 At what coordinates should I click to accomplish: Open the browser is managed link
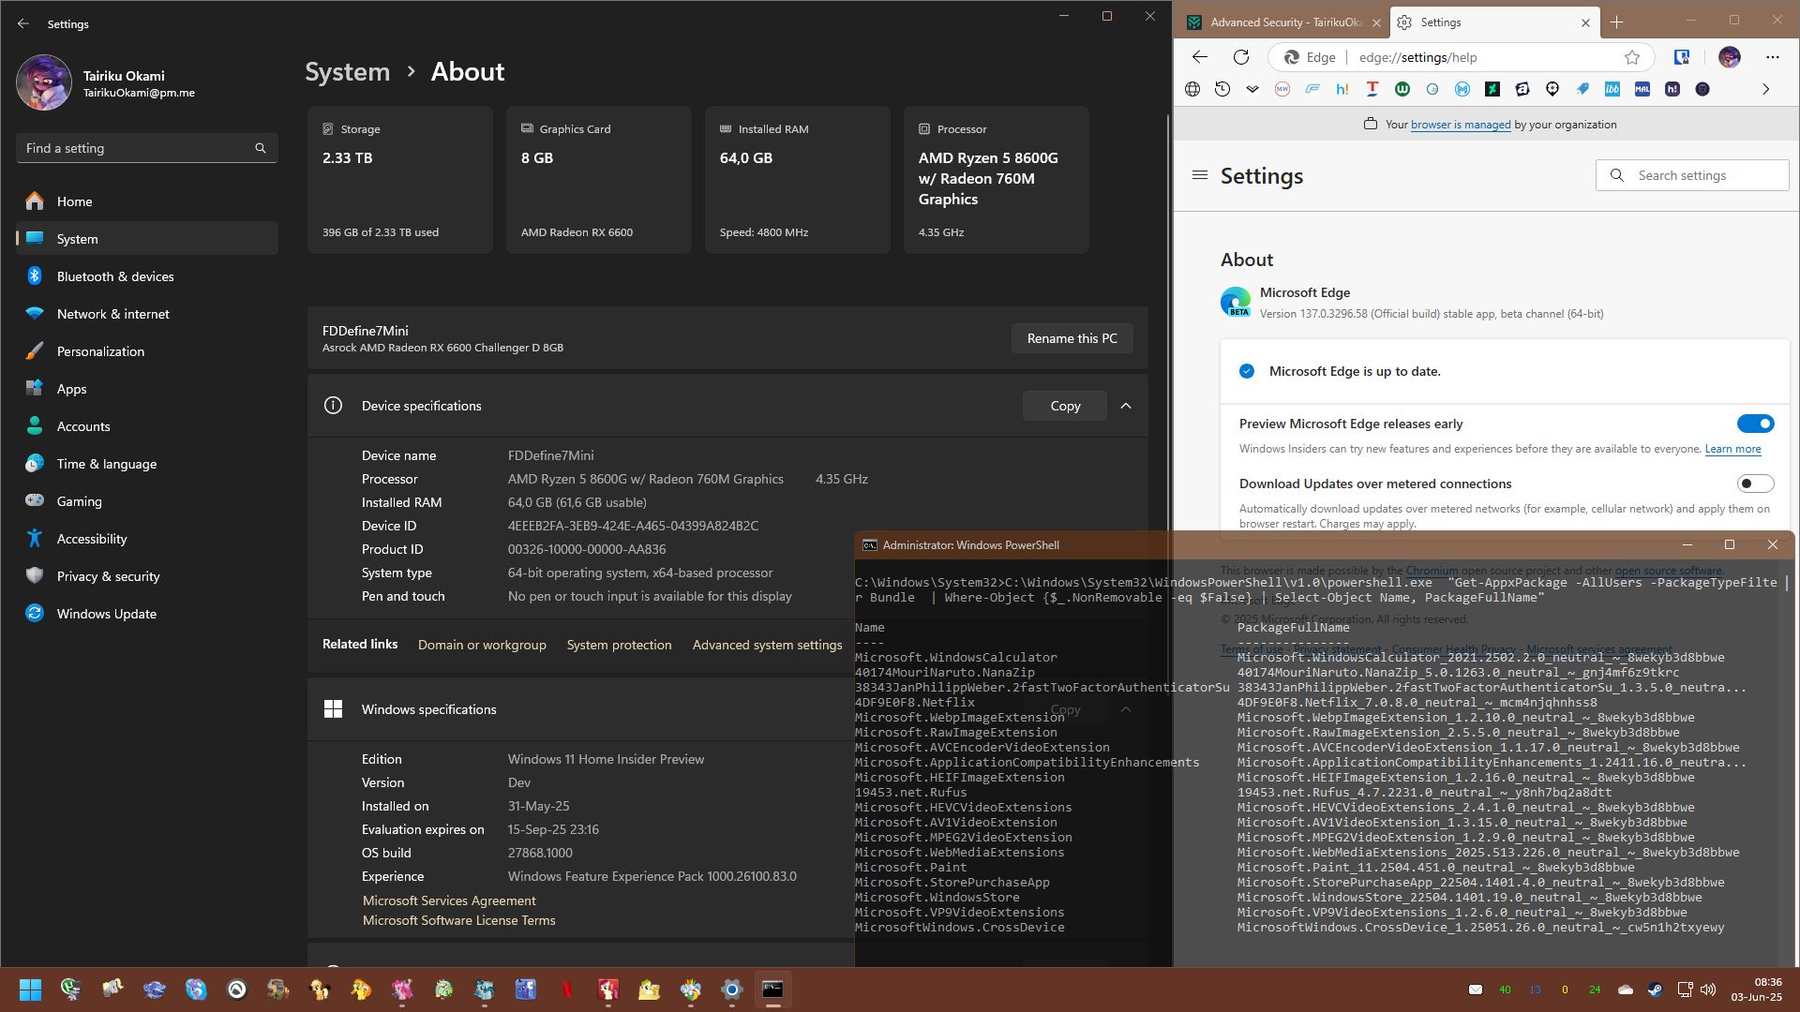pyautogui.click(x=1460, y=125)
